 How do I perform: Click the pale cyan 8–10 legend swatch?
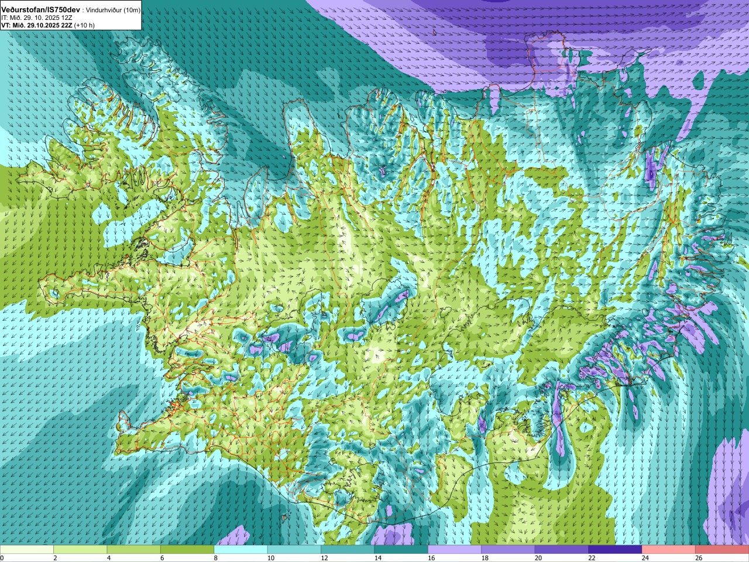[241, 550]
